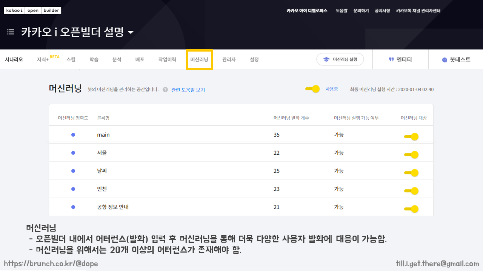
Task: Open the 작업이력 tab
Action: click(x=167, y=59)
